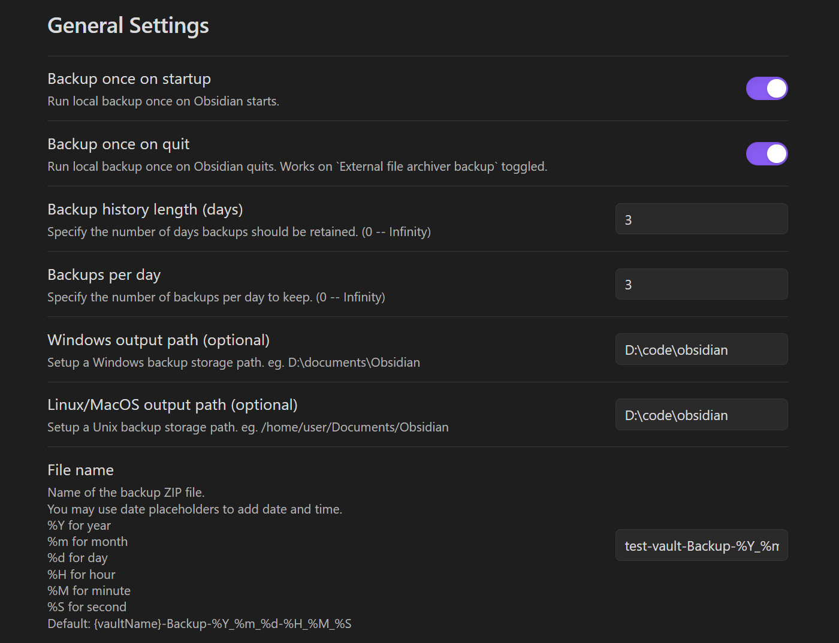839x643 pixels.
Task: Click the Backup history length input field
Action: click(701, 219)
